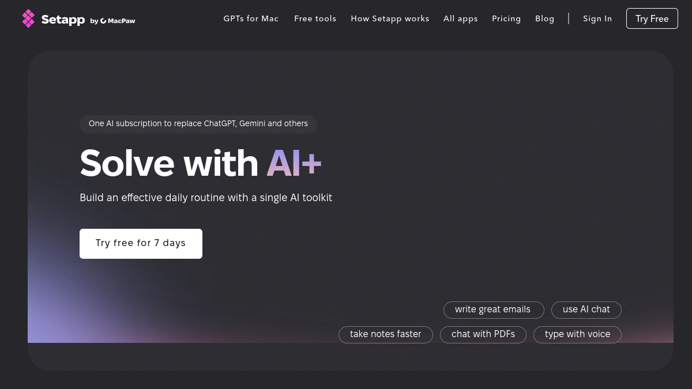This screenshot has width=692, height=389.
Task: Click Sign In link
Action: coord(597,18)
